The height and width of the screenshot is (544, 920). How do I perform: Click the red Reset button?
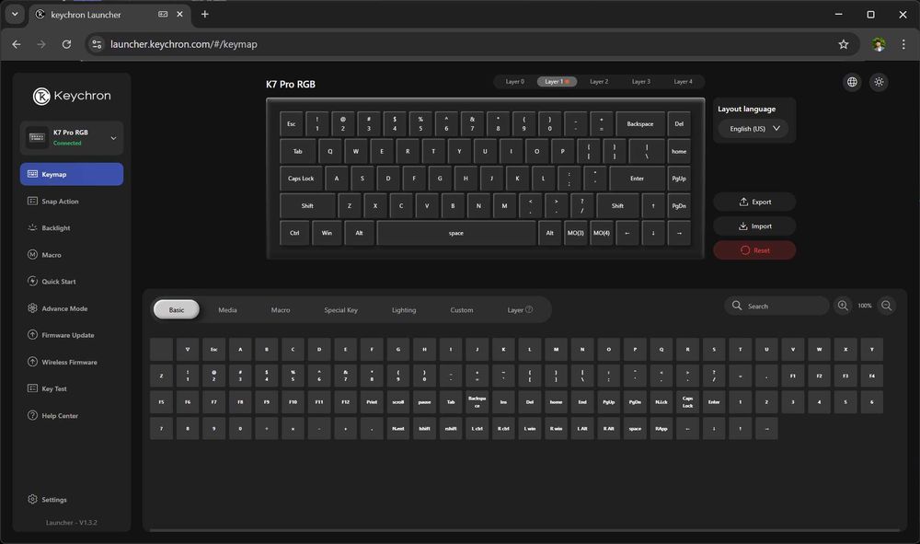(x=754, y=250)
